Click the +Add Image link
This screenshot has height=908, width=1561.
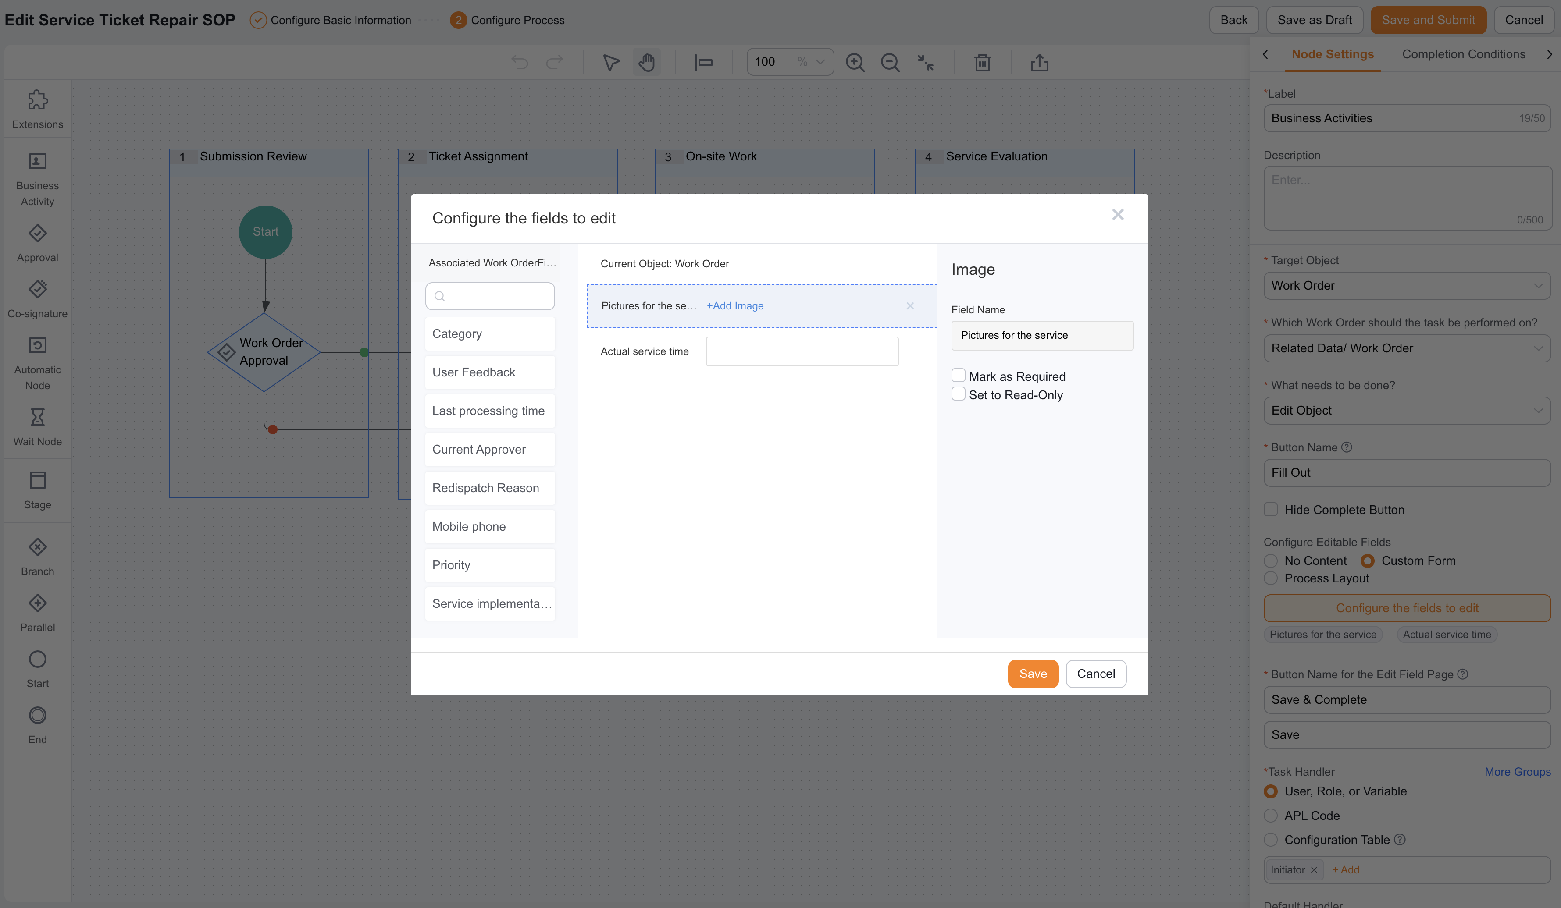click(734, 306)
